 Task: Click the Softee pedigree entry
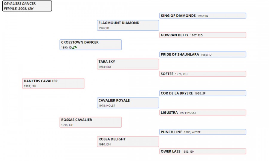tap(203, 74)
